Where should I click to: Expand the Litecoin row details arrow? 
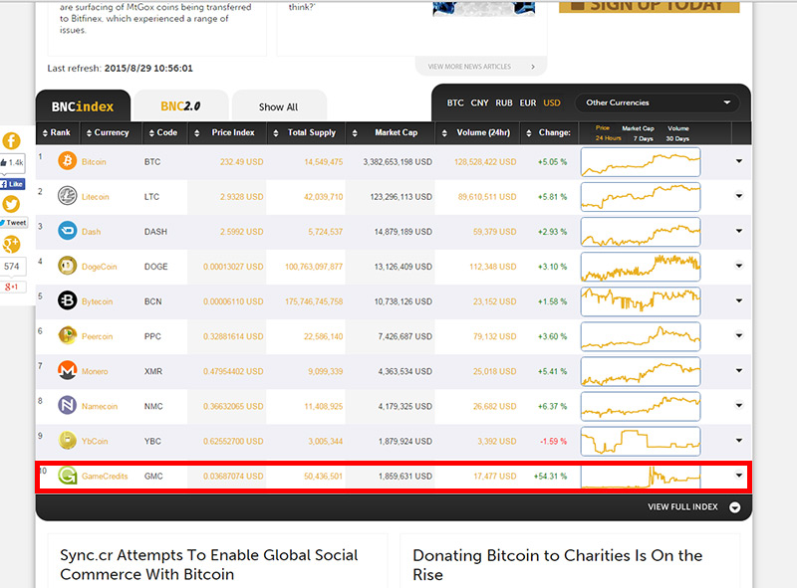[739, 196]
